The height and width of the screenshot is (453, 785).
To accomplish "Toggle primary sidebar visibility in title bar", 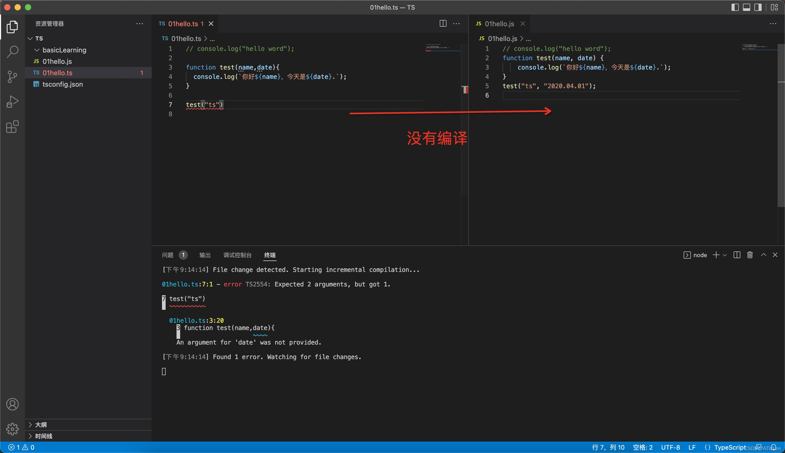I will pos(735,7).
